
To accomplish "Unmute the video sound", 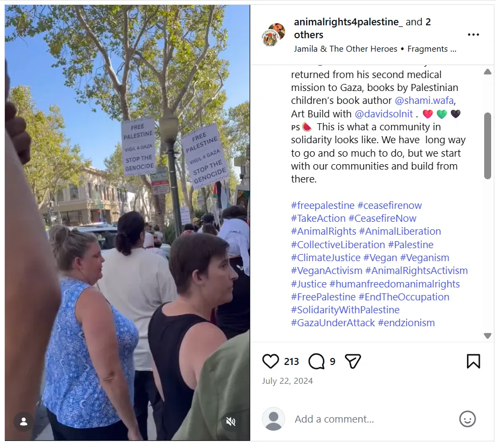I will coord(231,421).
